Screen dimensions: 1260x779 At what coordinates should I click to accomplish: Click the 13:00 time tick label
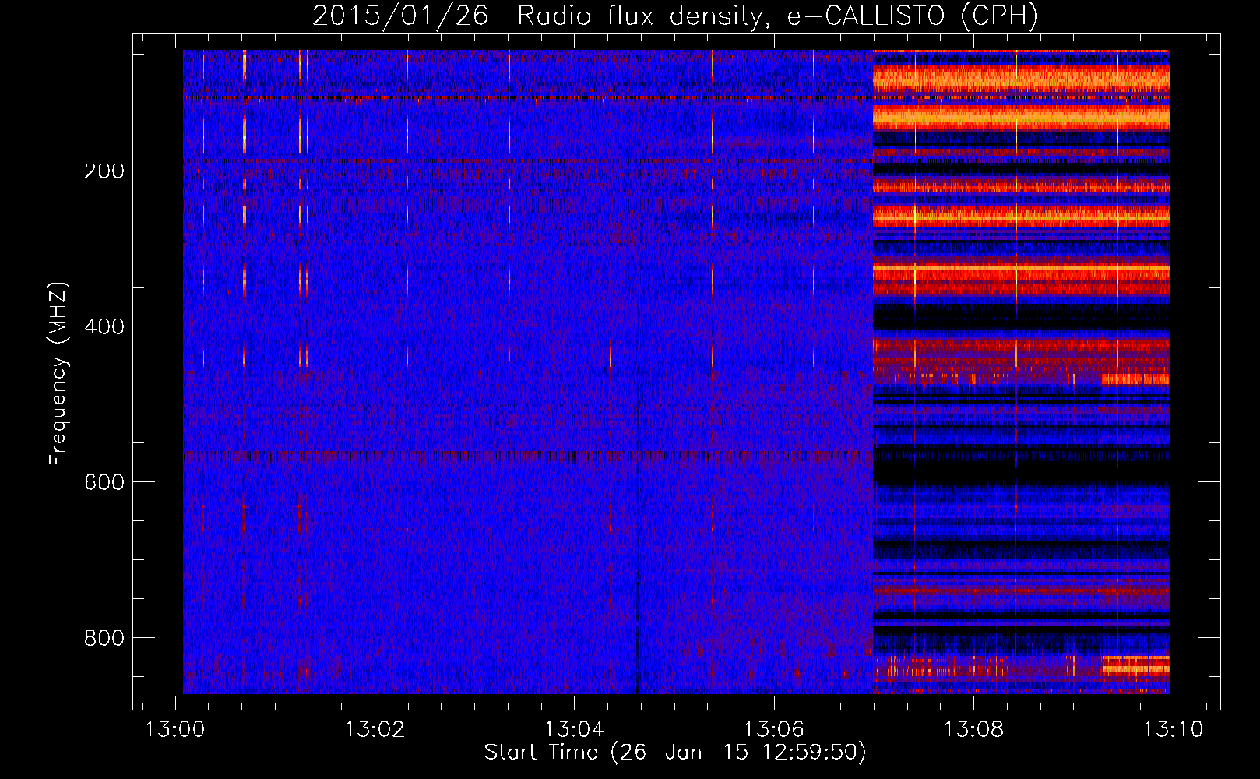(175, 730)
